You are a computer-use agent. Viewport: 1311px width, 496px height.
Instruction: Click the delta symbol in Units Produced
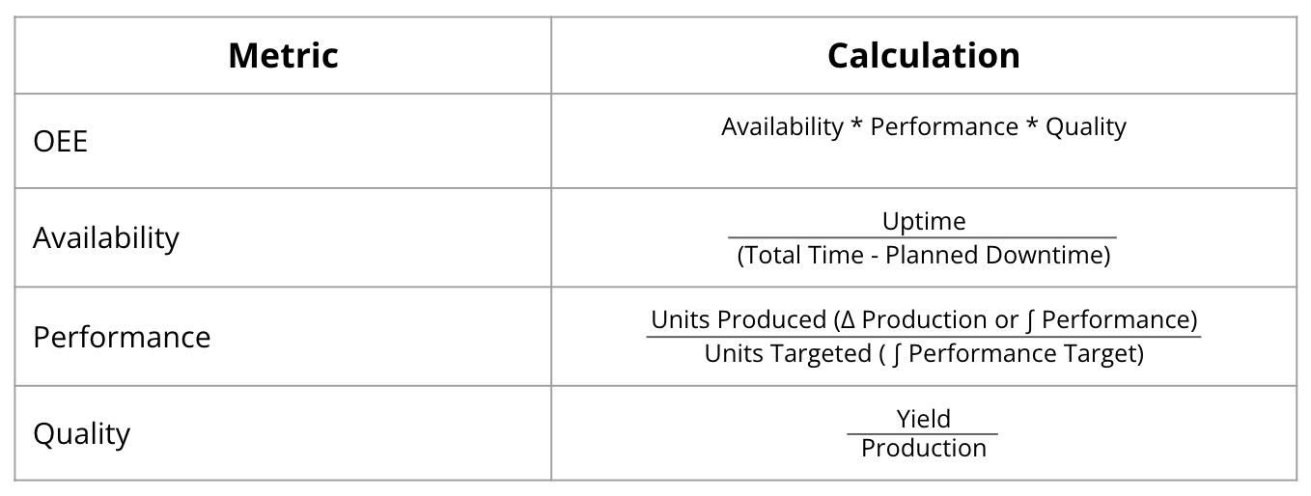point(848,319)
